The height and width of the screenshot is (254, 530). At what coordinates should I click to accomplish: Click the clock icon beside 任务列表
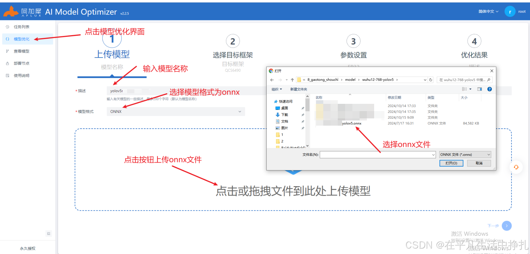(8, 27)
